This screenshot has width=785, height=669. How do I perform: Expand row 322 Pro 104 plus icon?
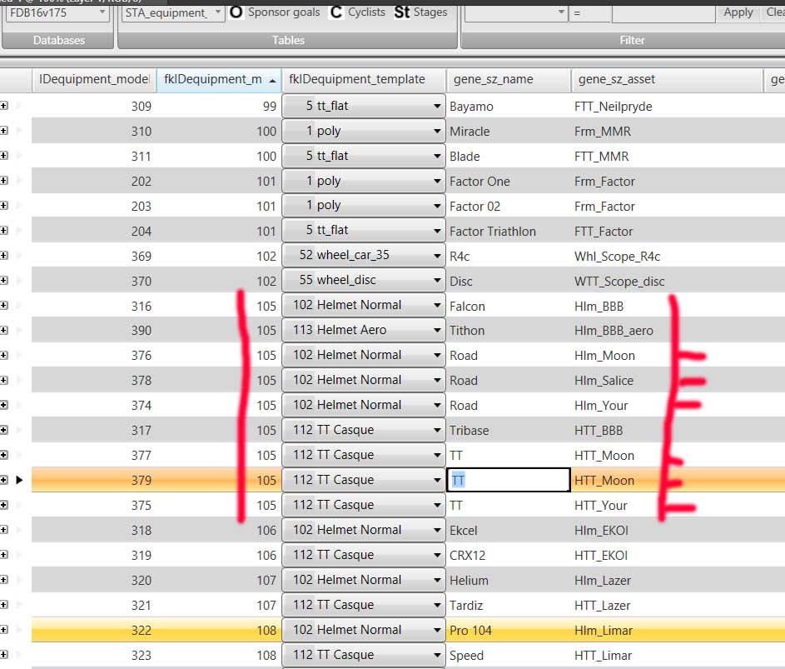point(5,630)
